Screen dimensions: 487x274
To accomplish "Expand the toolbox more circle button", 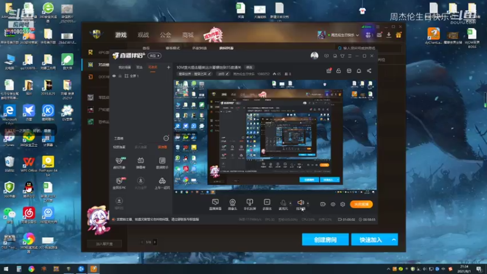I will [166, 138].
